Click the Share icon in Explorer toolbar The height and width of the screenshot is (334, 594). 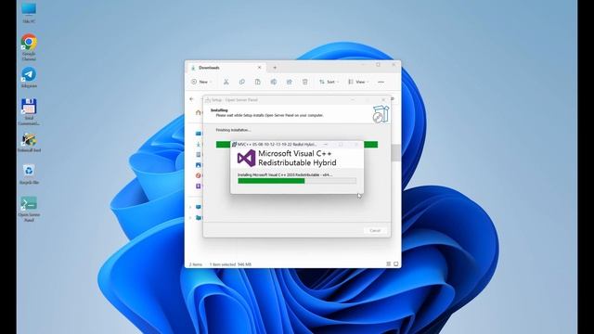[289, 82]
